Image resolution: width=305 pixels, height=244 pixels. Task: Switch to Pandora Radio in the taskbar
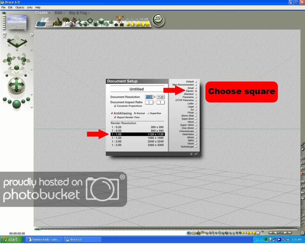(44, 239)
